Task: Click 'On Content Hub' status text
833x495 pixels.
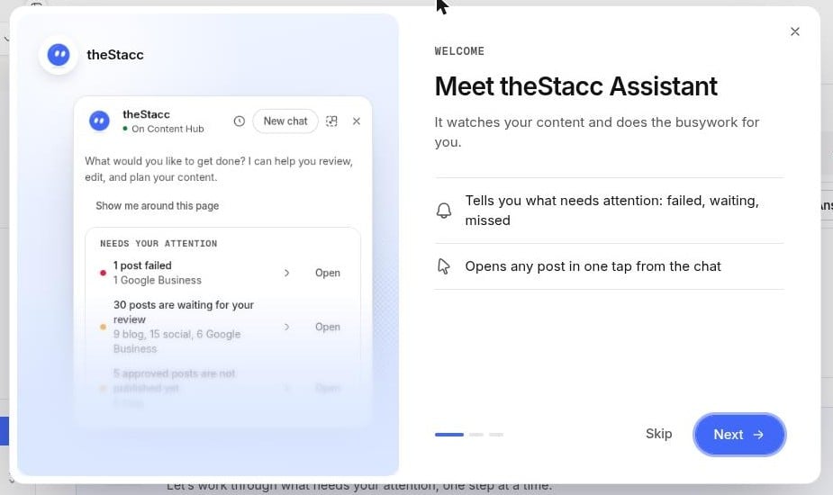Action: [x=168, y=129]
